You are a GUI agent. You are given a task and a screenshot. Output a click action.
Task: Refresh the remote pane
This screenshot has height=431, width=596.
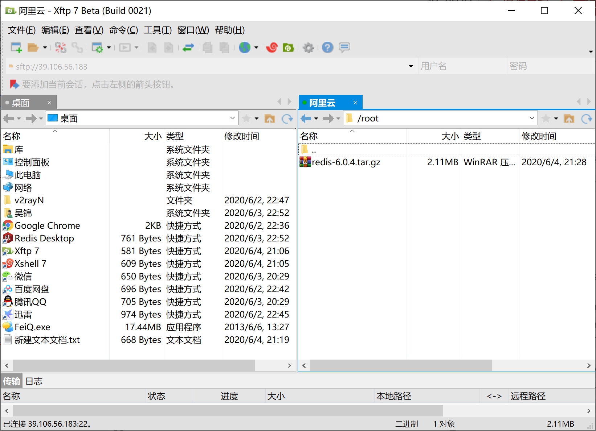point(587,119)
